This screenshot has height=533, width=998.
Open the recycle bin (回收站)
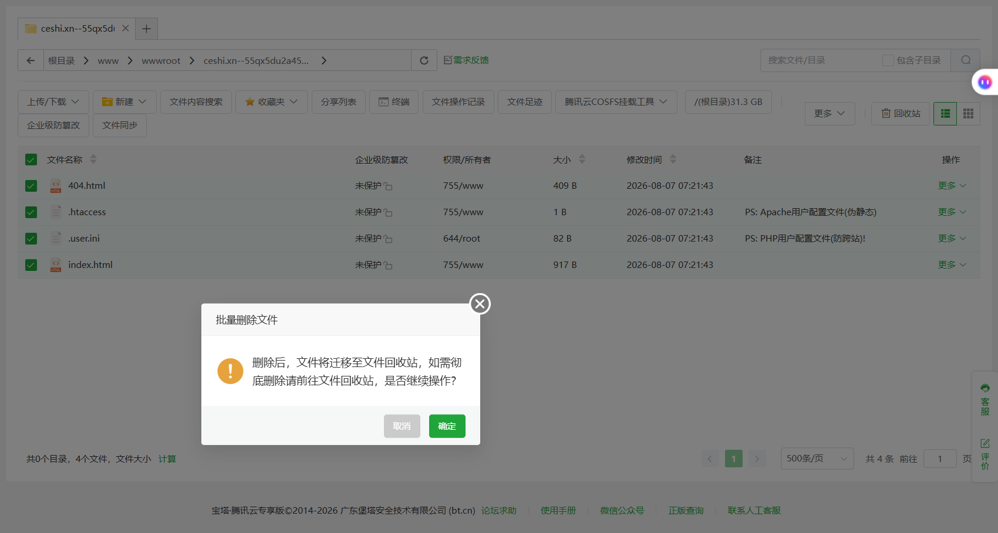coord(901,114)
